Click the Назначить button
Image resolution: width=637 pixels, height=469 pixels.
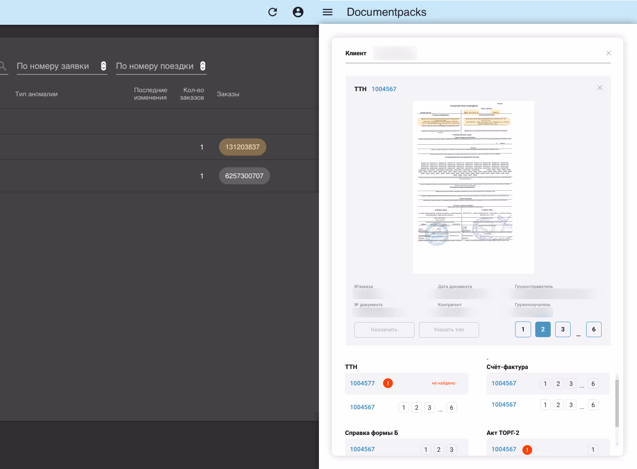click(x=384, y=330)
